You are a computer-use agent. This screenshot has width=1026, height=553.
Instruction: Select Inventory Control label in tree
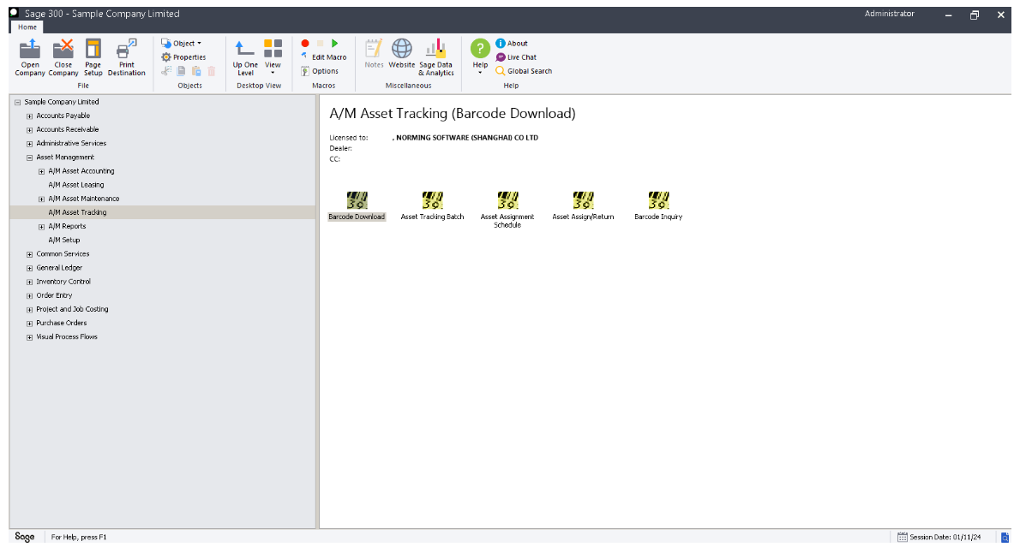point(63,281)
